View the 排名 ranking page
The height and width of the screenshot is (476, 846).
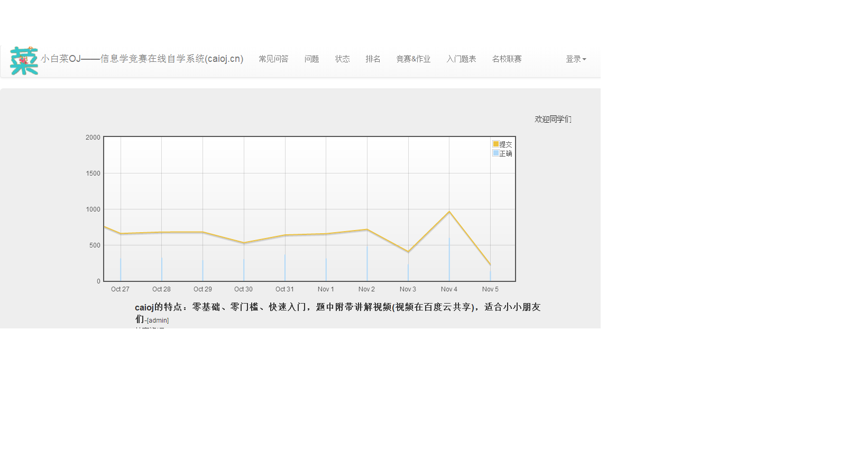pos(373,59)
